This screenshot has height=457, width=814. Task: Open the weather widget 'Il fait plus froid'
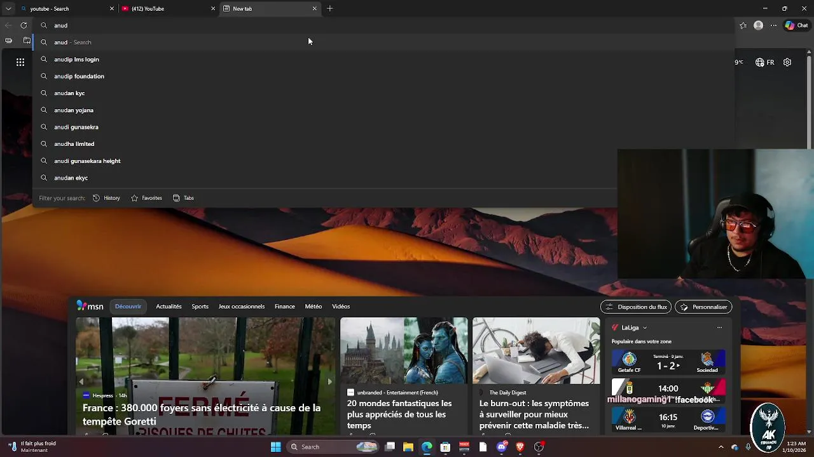point(33,447)
